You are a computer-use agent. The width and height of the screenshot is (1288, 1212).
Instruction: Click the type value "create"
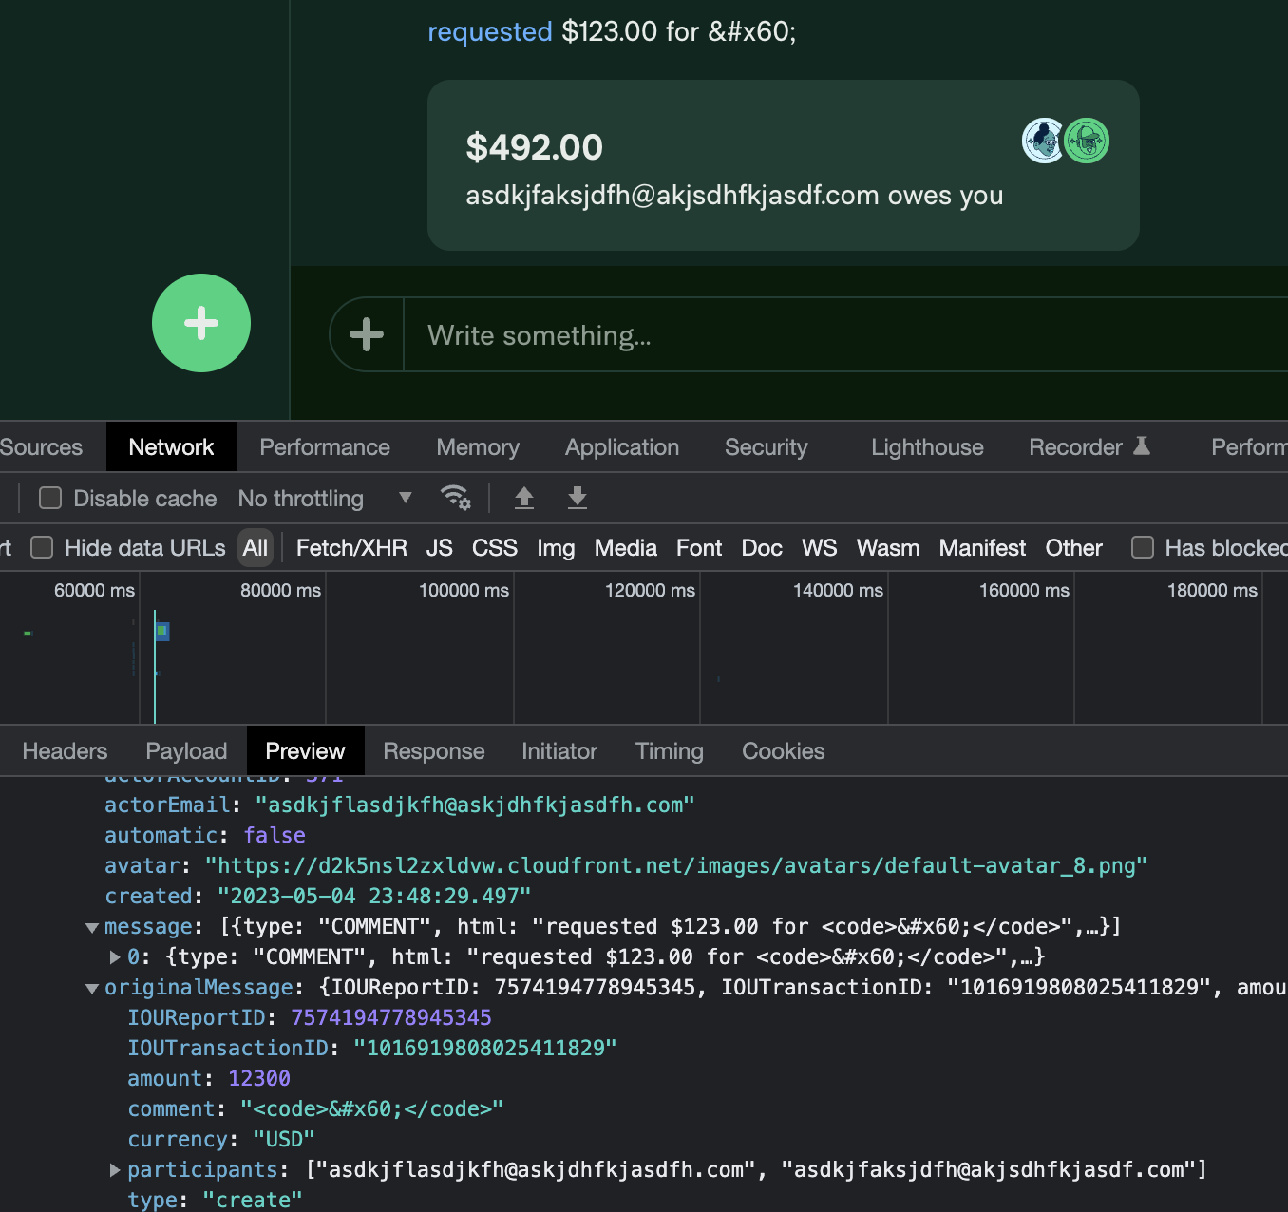(x=253, y=1200)
